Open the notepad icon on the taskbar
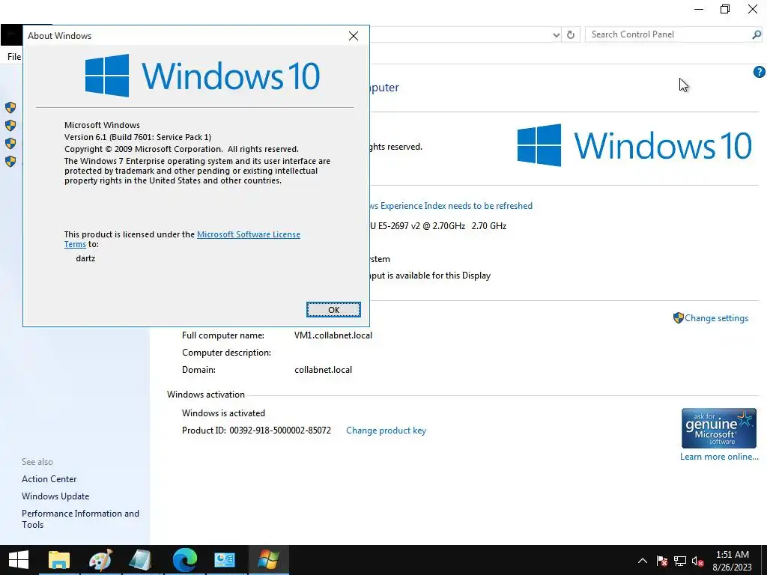Viewport: 767px width, 575px height. click(142, 560)
